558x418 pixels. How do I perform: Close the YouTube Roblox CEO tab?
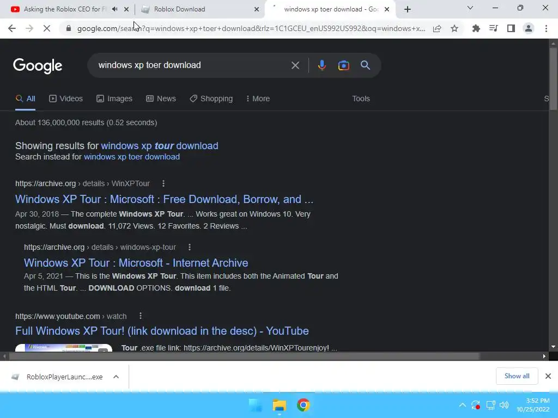[x=126, y=9]
